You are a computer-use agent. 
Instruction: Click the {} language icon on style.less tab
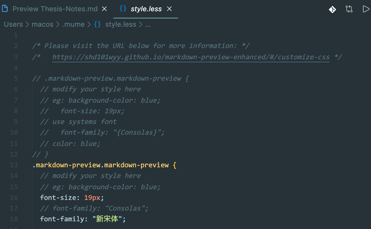point(123,9)
